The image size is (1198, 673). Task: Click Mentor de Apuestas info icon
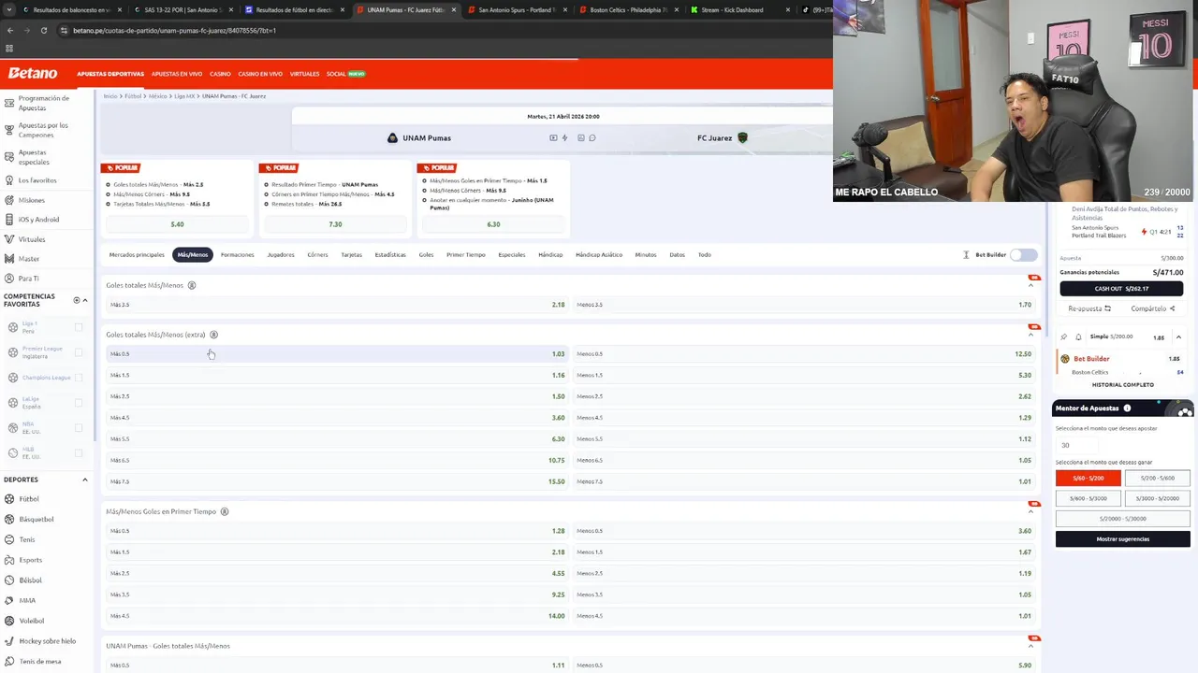[x=1127, y=408]
